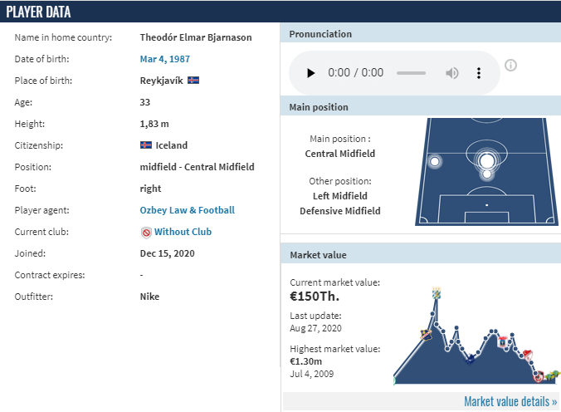561x412 pixels.
Task: Click the PLAYER DATA header
Action: 38,12
